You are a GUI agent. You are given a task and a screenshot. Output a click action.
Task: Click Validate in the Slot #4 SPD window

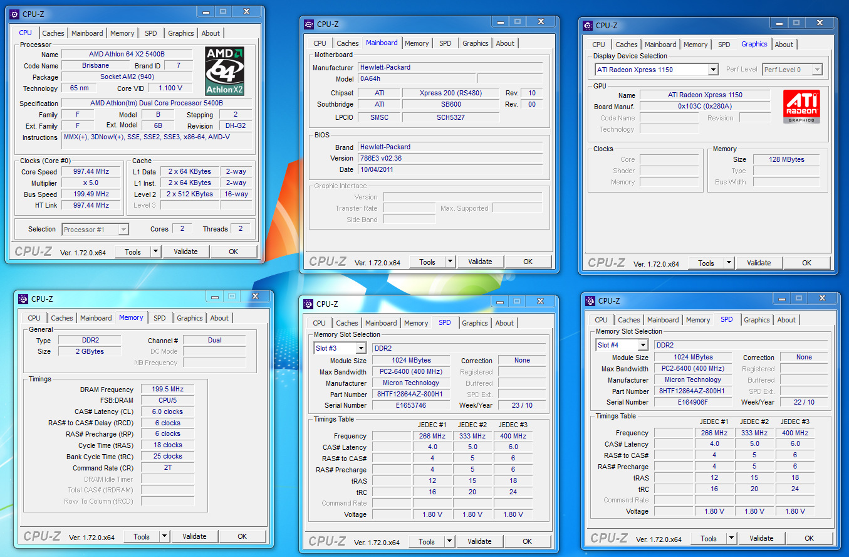[x=762, y=538]
